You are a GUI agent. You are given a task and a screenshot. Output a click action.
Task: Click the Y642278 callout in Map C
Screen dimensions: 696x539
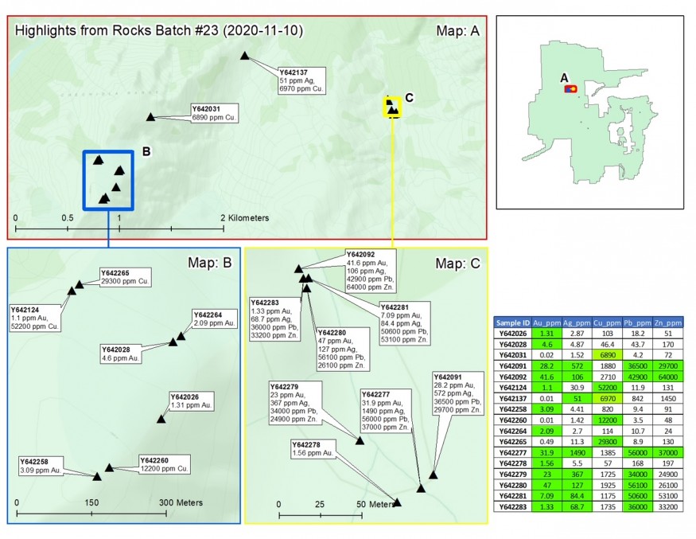(x=313, y=449)
